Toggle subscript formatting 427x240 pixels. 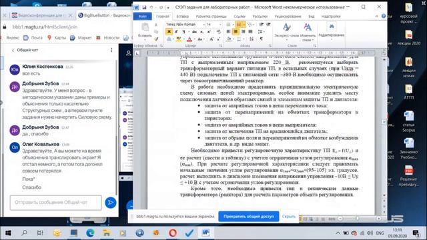pyautogui.click(x=202, y=32)
